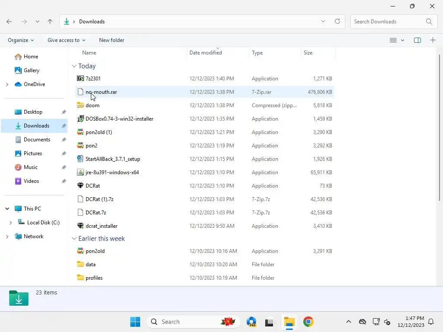Image resolution: width=443 pixels, height=332 pixels.
Task: Click the 476,806 KB size value
Action: coord(320,92)
